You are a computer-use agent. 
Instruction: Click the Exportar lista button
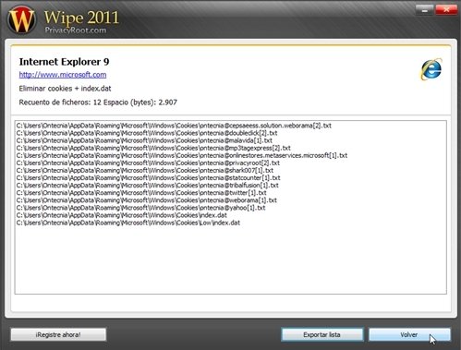[x=322, y=334]
